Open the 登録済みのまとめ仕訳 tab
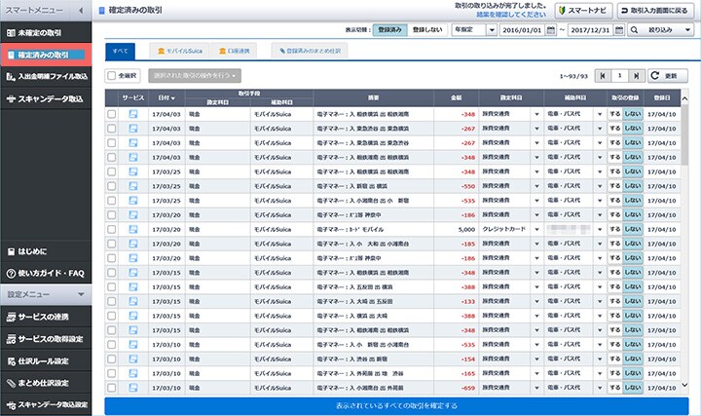This screenshot has width=701, height=416. [x=310, y=51]
